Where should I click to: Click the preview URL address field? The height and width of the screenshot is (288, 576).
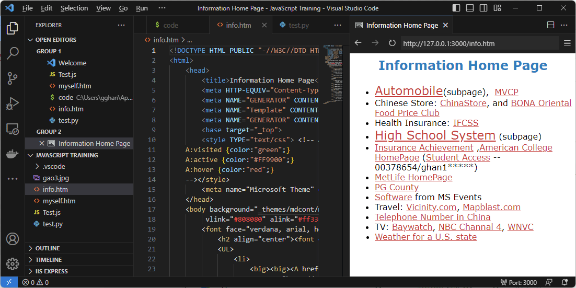point(479,43)
